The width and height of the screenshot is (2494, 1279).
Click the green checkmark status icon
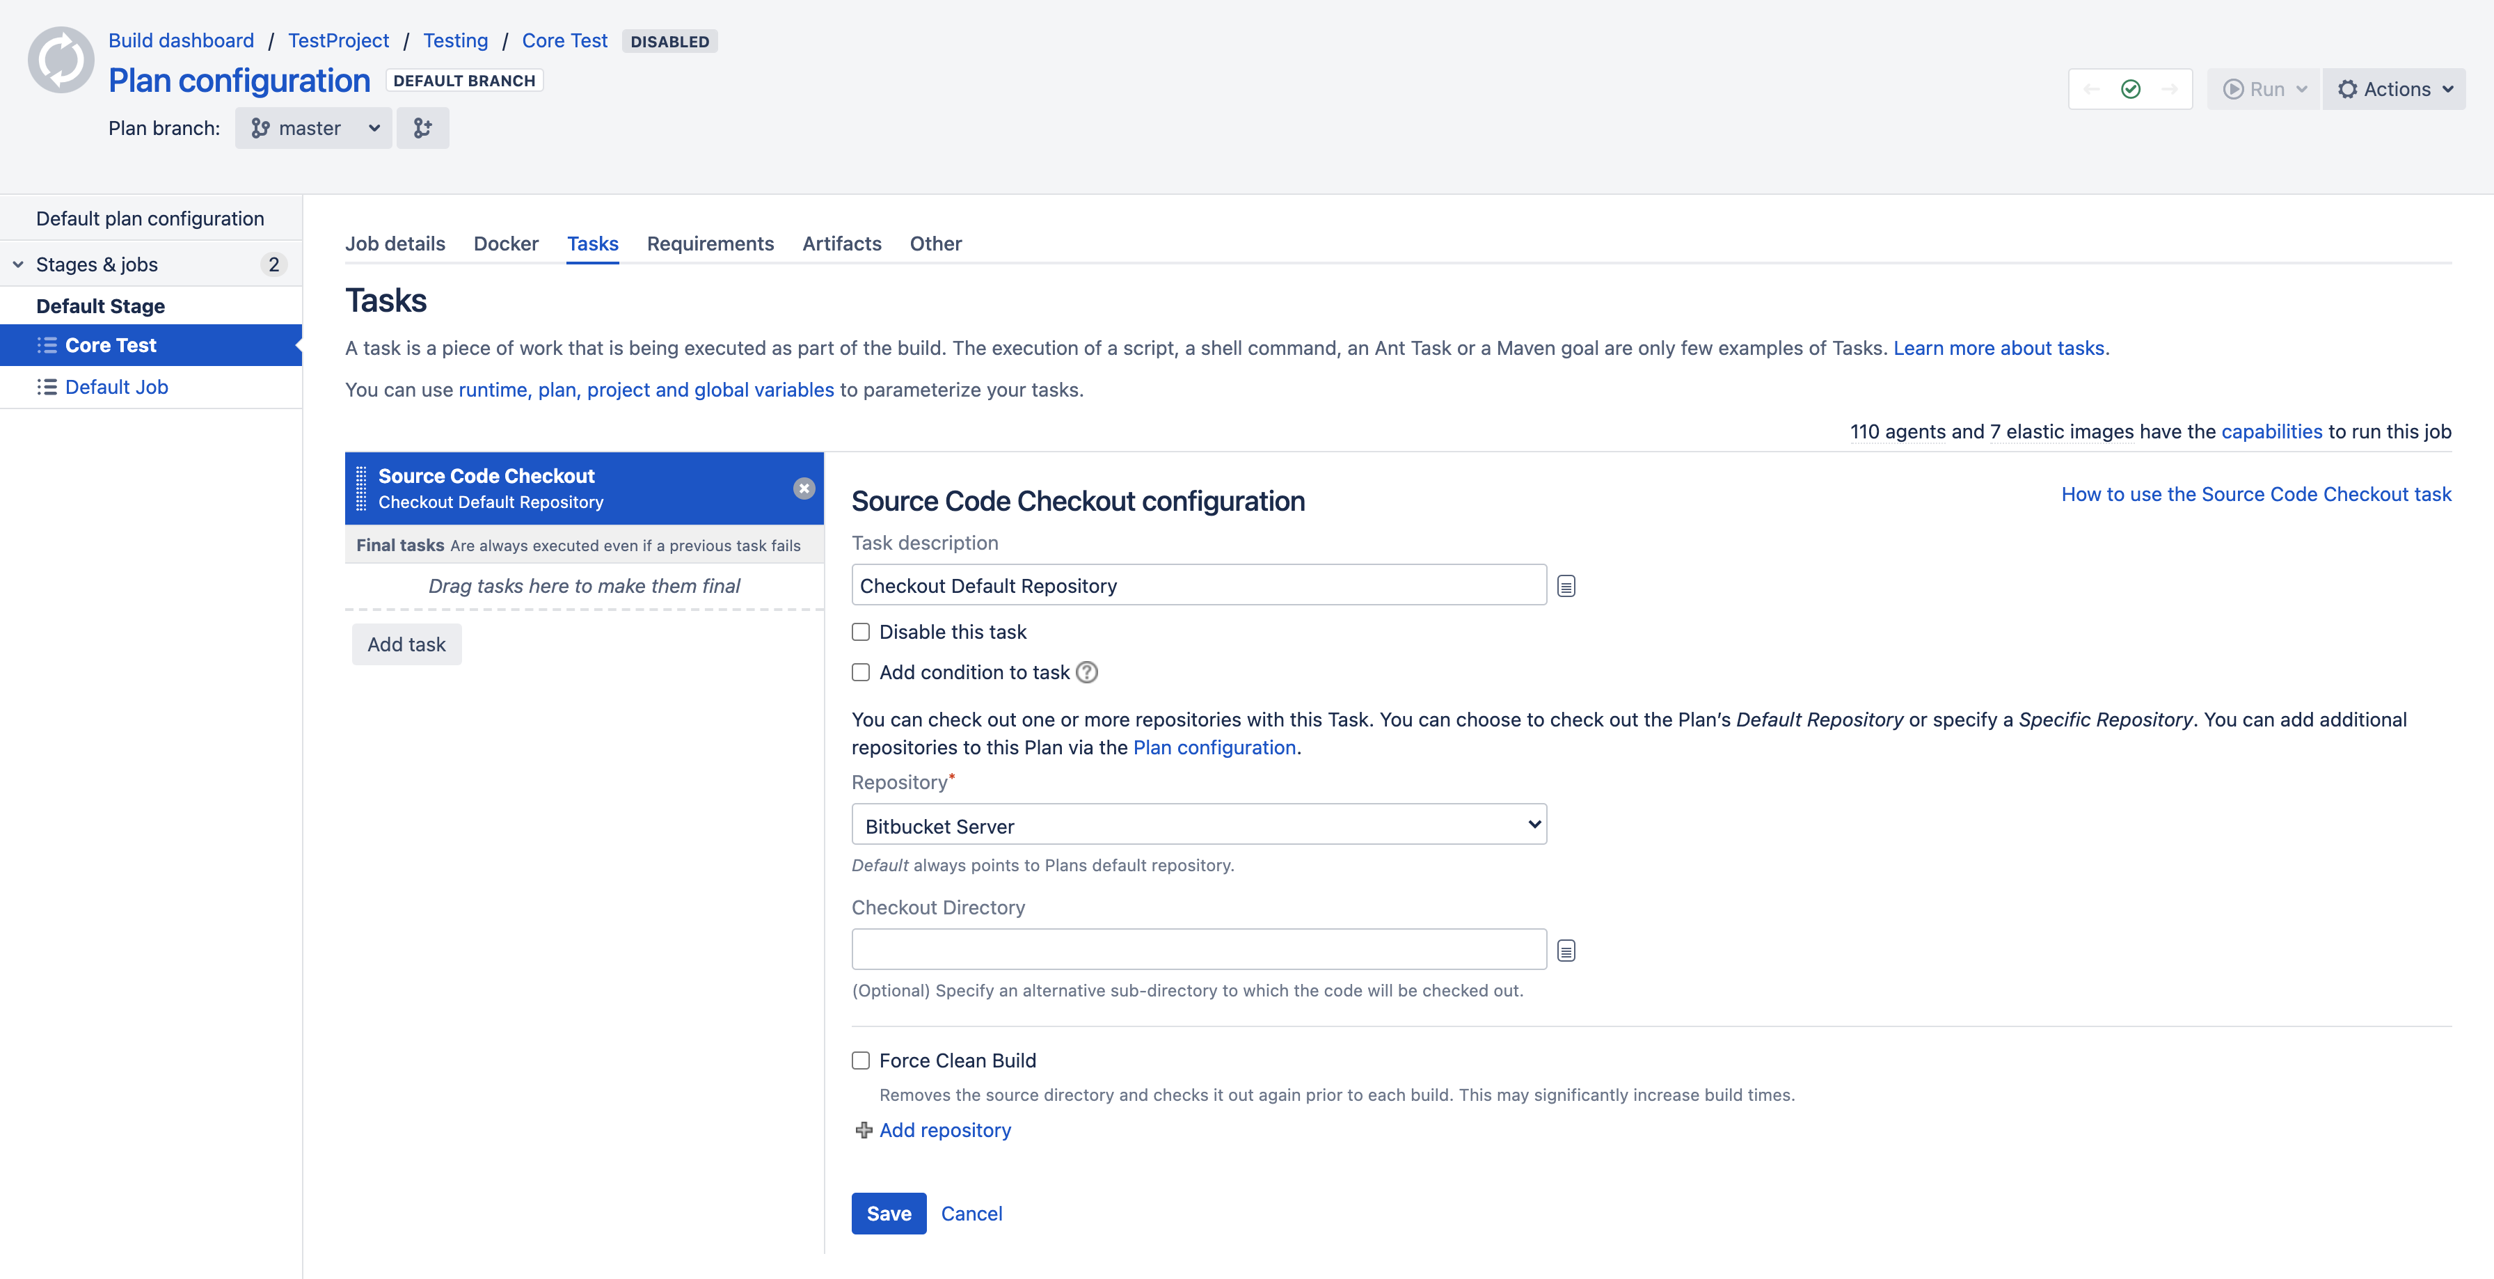(x=2130, y=88)
